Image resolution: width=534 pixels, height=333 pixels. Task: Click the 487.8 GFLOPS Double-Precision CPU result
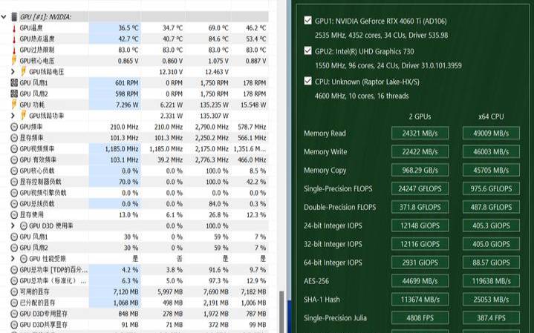tap(491, 207)
